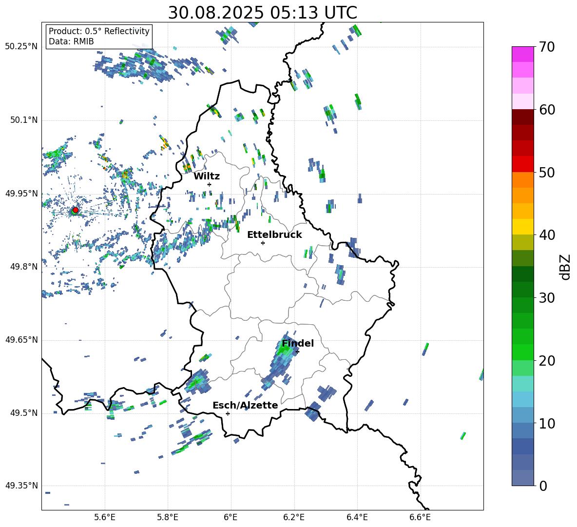577x527 pixels.
Task: Click the 10 value on colorbar
Action: click(x=547, y=423)
